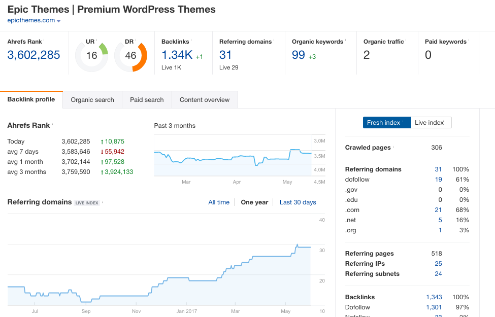Click avg 3 months rank value 3,759,590
Image resolution: width=495 pixels, height=317 pixels.
(x=76, y=171)
